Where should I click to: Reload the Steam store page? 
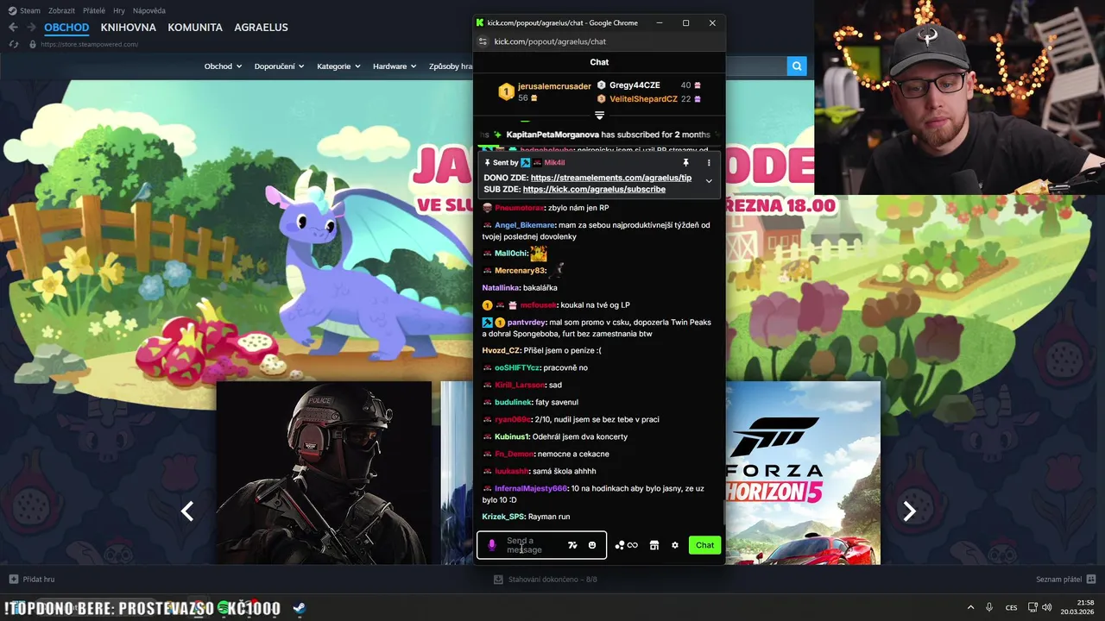pyautogui.click(x=13, y=44)
